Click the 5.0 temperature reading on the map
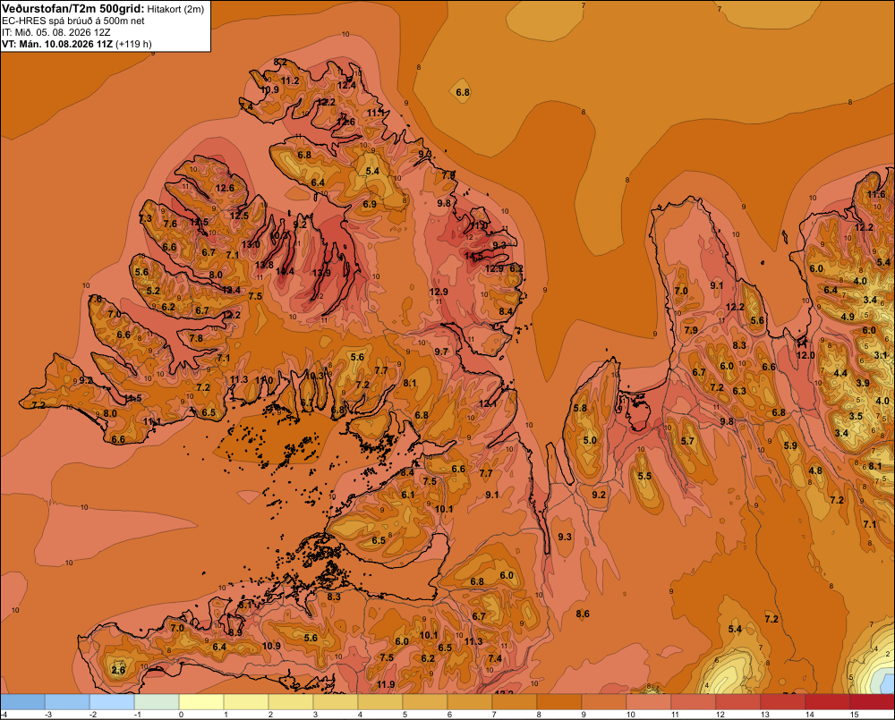 [x=590, y=440]
